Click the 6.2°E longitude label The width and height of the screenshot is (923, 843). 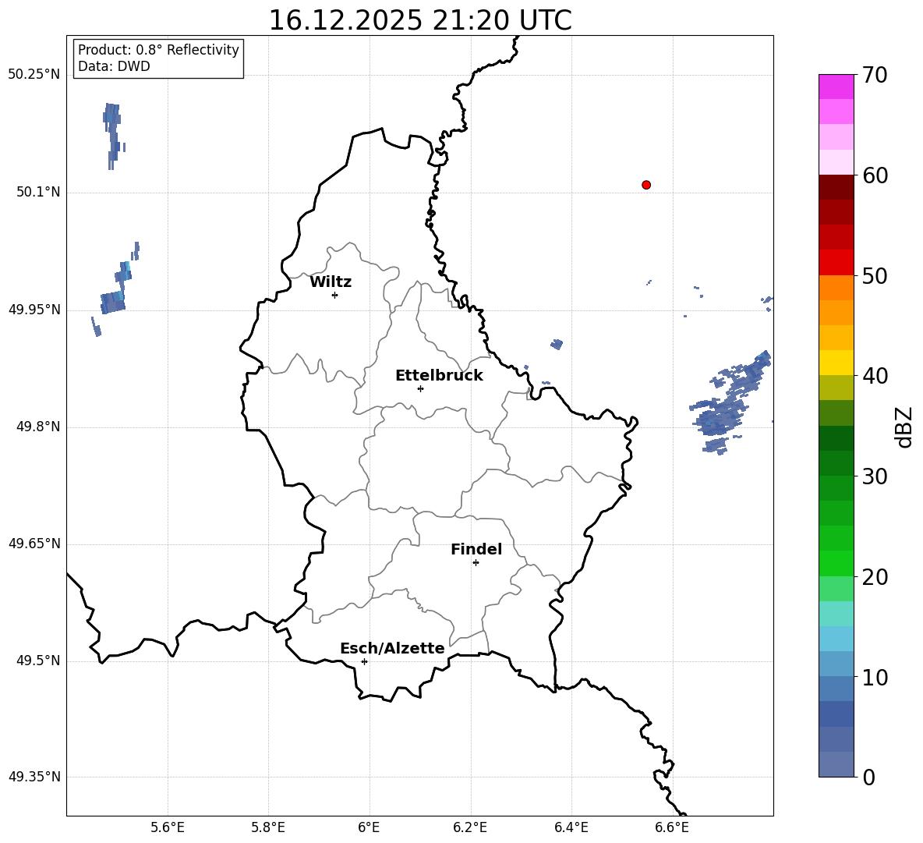[470, 827]
